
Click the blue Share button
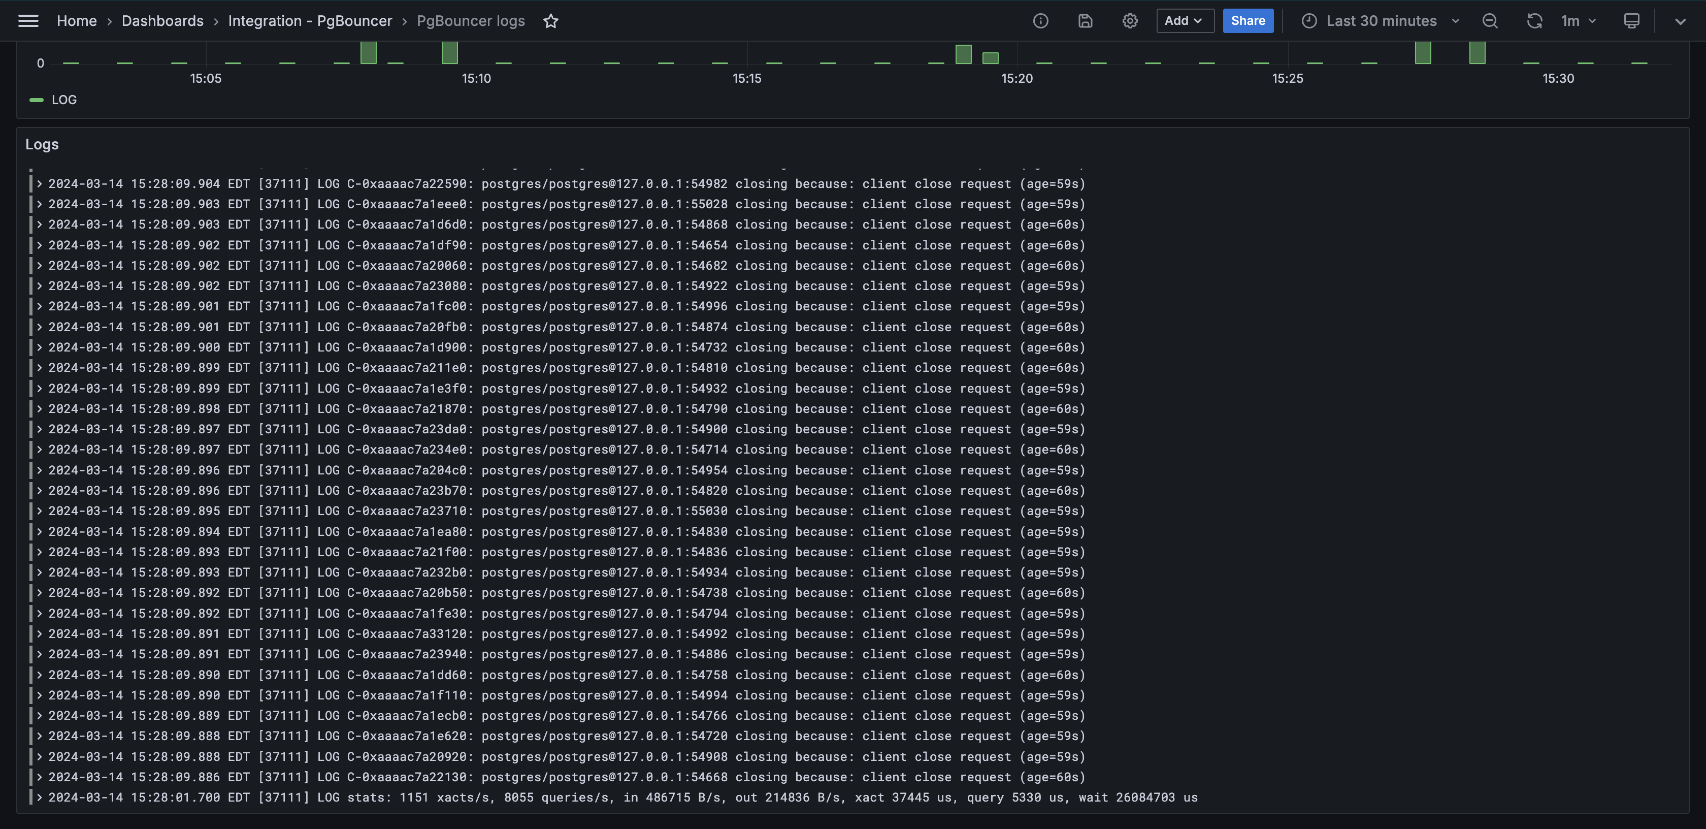[1248, 21]
